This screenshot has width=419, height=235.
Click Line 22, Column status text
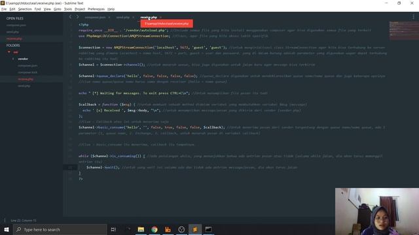point(24,221)
